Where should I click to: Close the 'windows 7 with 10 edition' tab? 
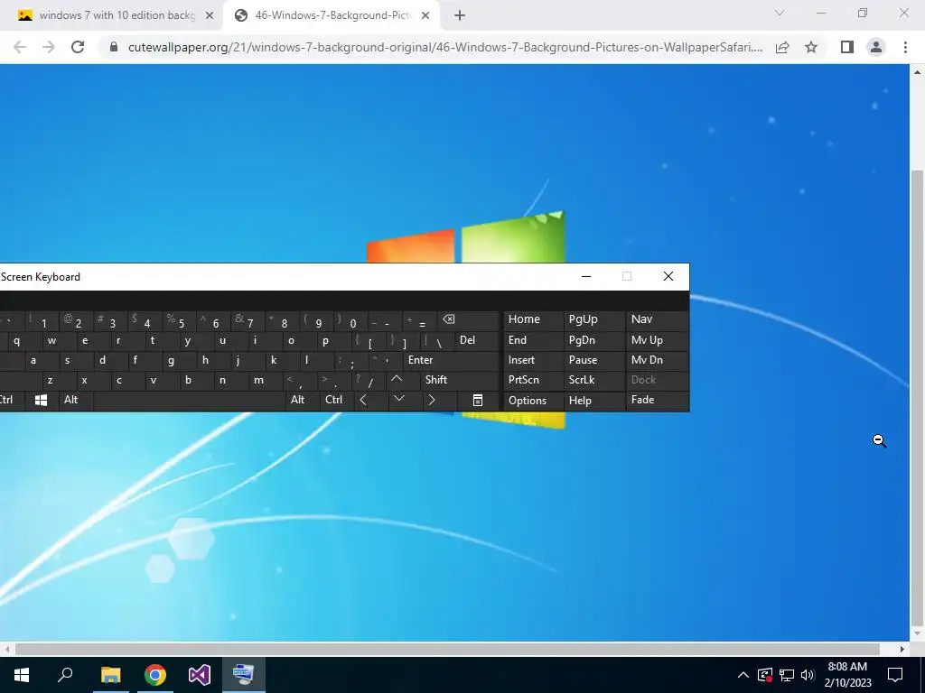click(x=210, y=16)
